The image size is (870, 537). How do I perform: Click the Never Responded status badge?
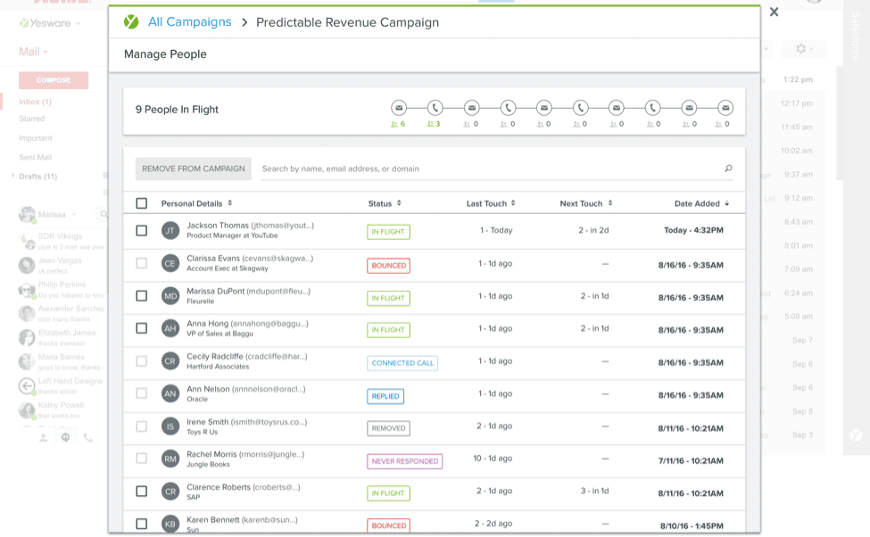coord(404,461)
